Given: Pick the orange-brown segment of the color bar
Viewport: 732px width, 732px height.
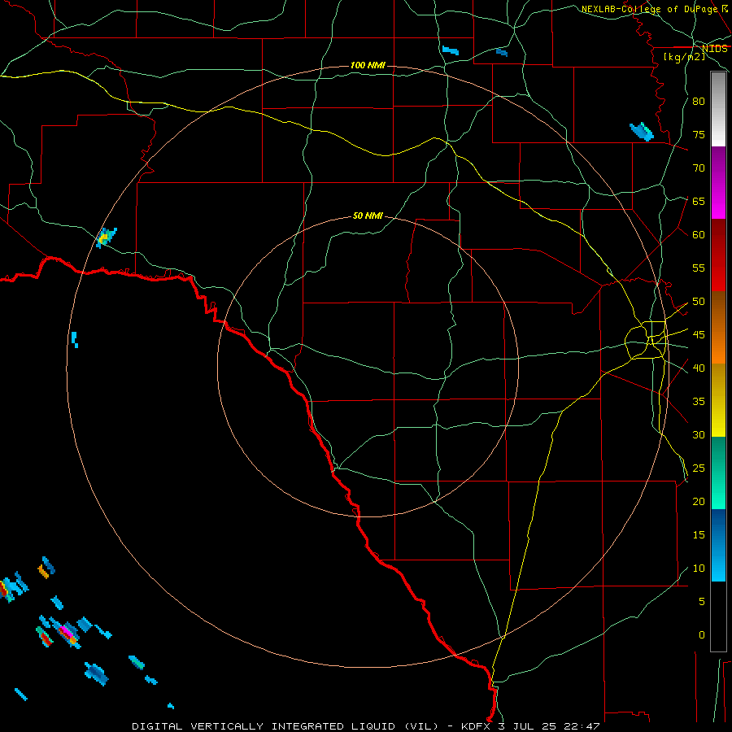Looking at the screenshot, I should pyautogui.click(x=718, y=328).
